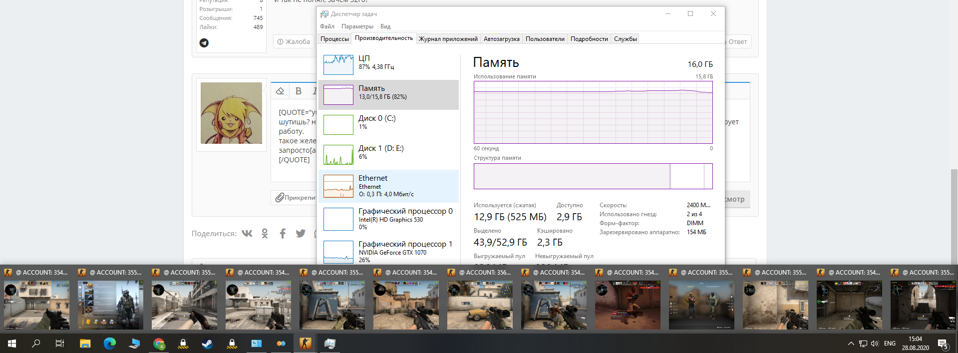Screen dimensions: 958x353
Task: Open Steam from taskbar
Action: coord(207,344)
